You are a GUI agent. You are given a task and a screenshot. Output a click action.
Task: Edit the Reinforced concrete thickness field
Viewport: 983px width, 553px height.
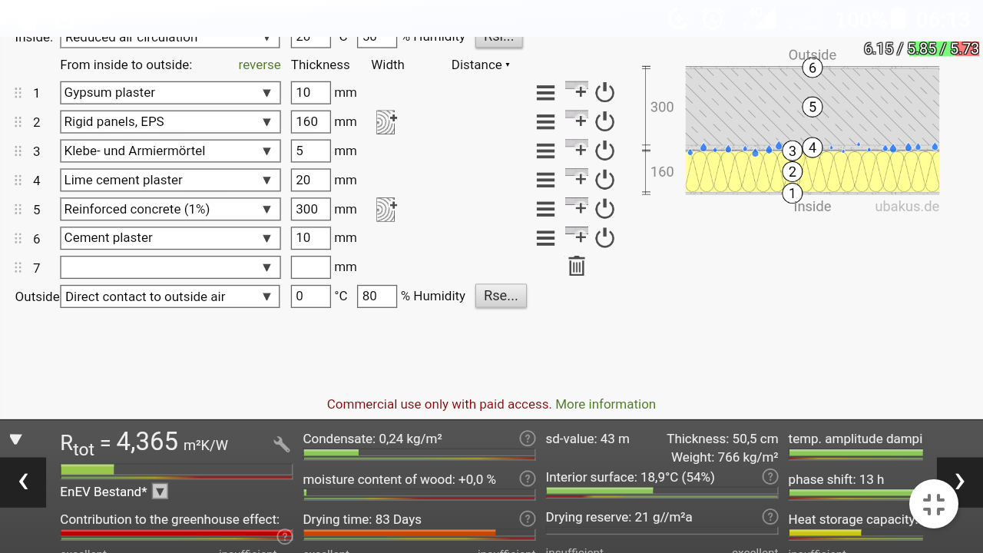(x=310, y=210)
